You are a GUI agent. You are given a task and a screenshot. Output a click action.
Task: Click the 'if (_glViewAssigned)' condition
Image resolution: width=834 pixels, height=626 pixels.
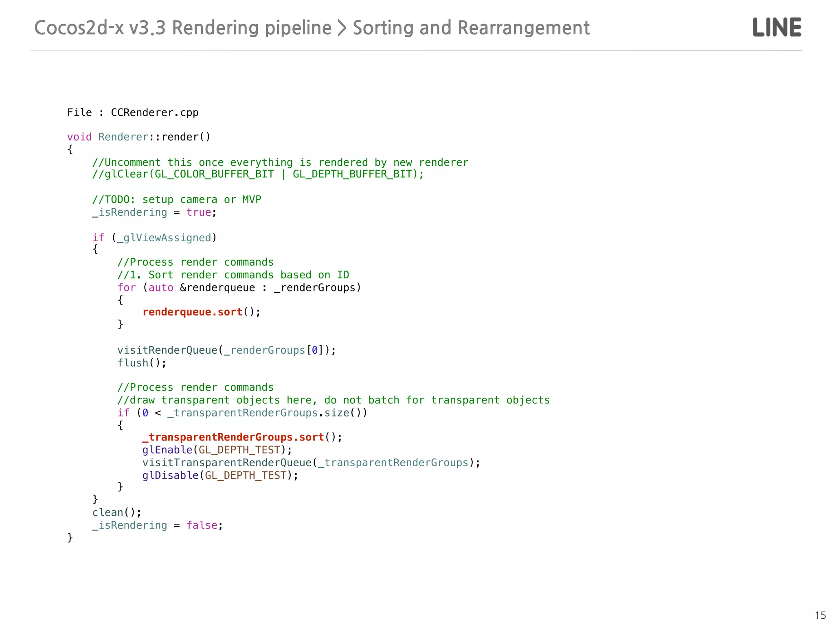pos(154,238)
